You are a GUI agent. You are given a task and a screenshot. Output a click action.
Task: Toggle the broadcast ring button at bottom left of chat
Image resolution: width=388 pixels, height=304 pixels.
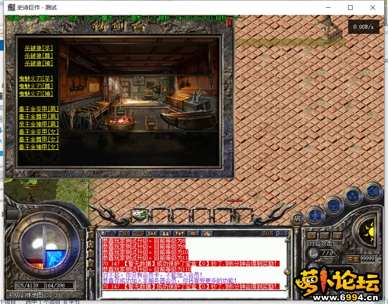coord(92,274)
